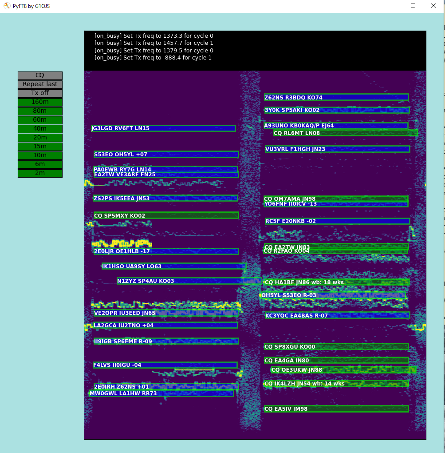Select decode A93UNO KB0KAQ/P EJ64
Image resolution: width=445 pixels, height=453 pixels.
pyautogui.click(x=336, y=126)
